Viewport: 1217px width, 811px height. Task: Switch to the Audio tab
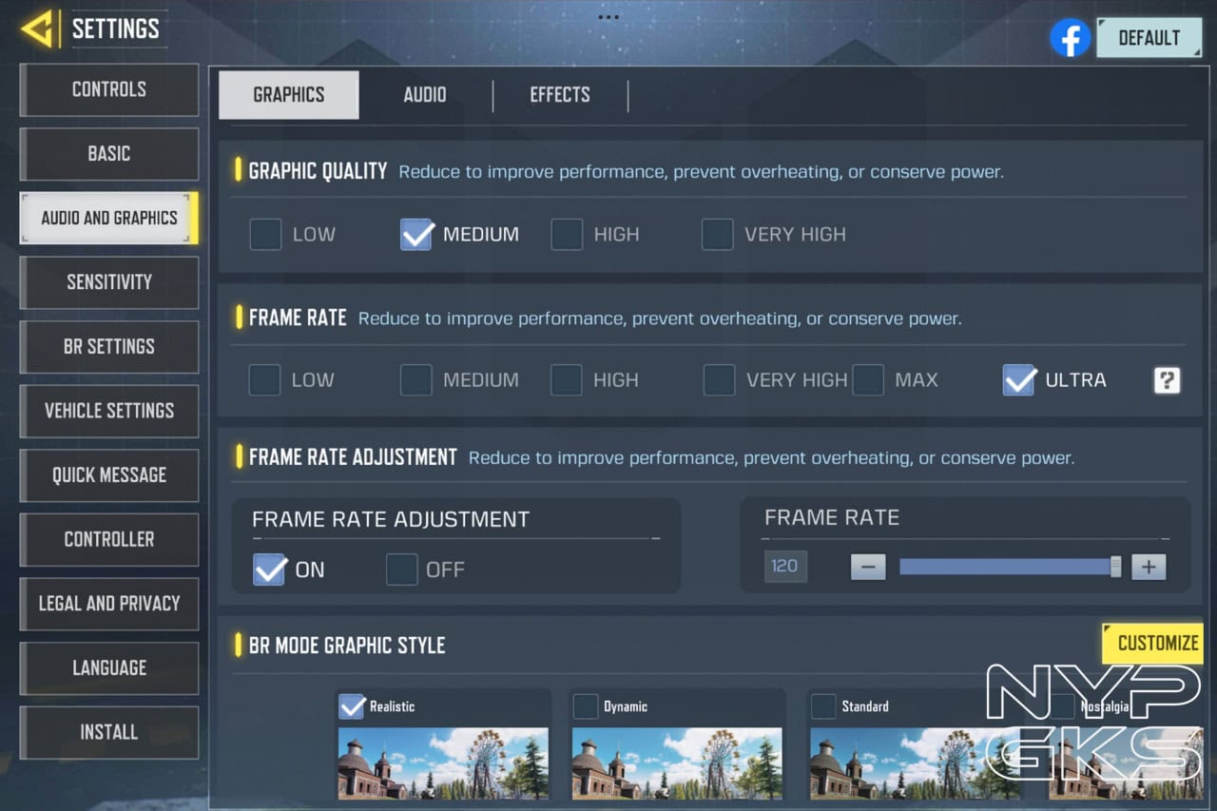pos(424,95)
